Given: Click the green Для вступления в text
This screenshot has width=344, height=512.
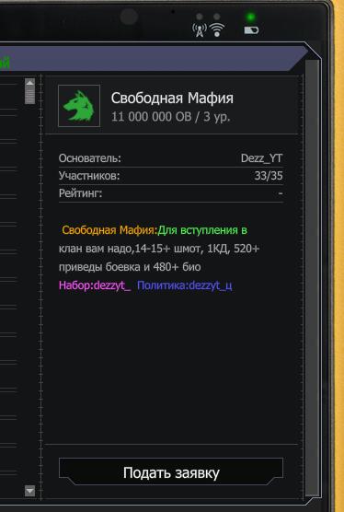Looking at the screenshot, I should click(202, 230).
